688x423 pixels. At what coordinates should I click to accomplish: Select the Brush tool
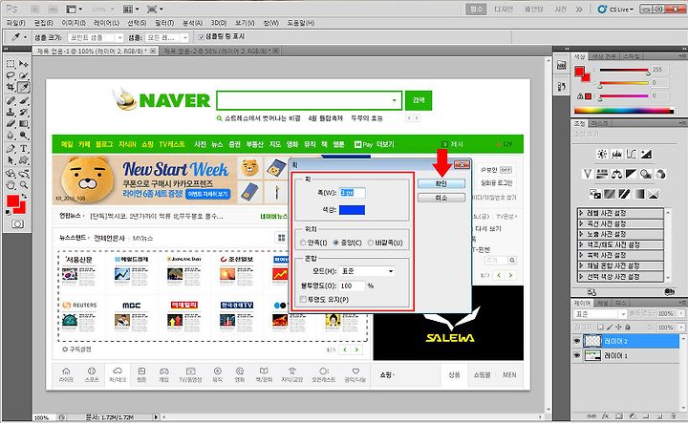click(24, 100)
